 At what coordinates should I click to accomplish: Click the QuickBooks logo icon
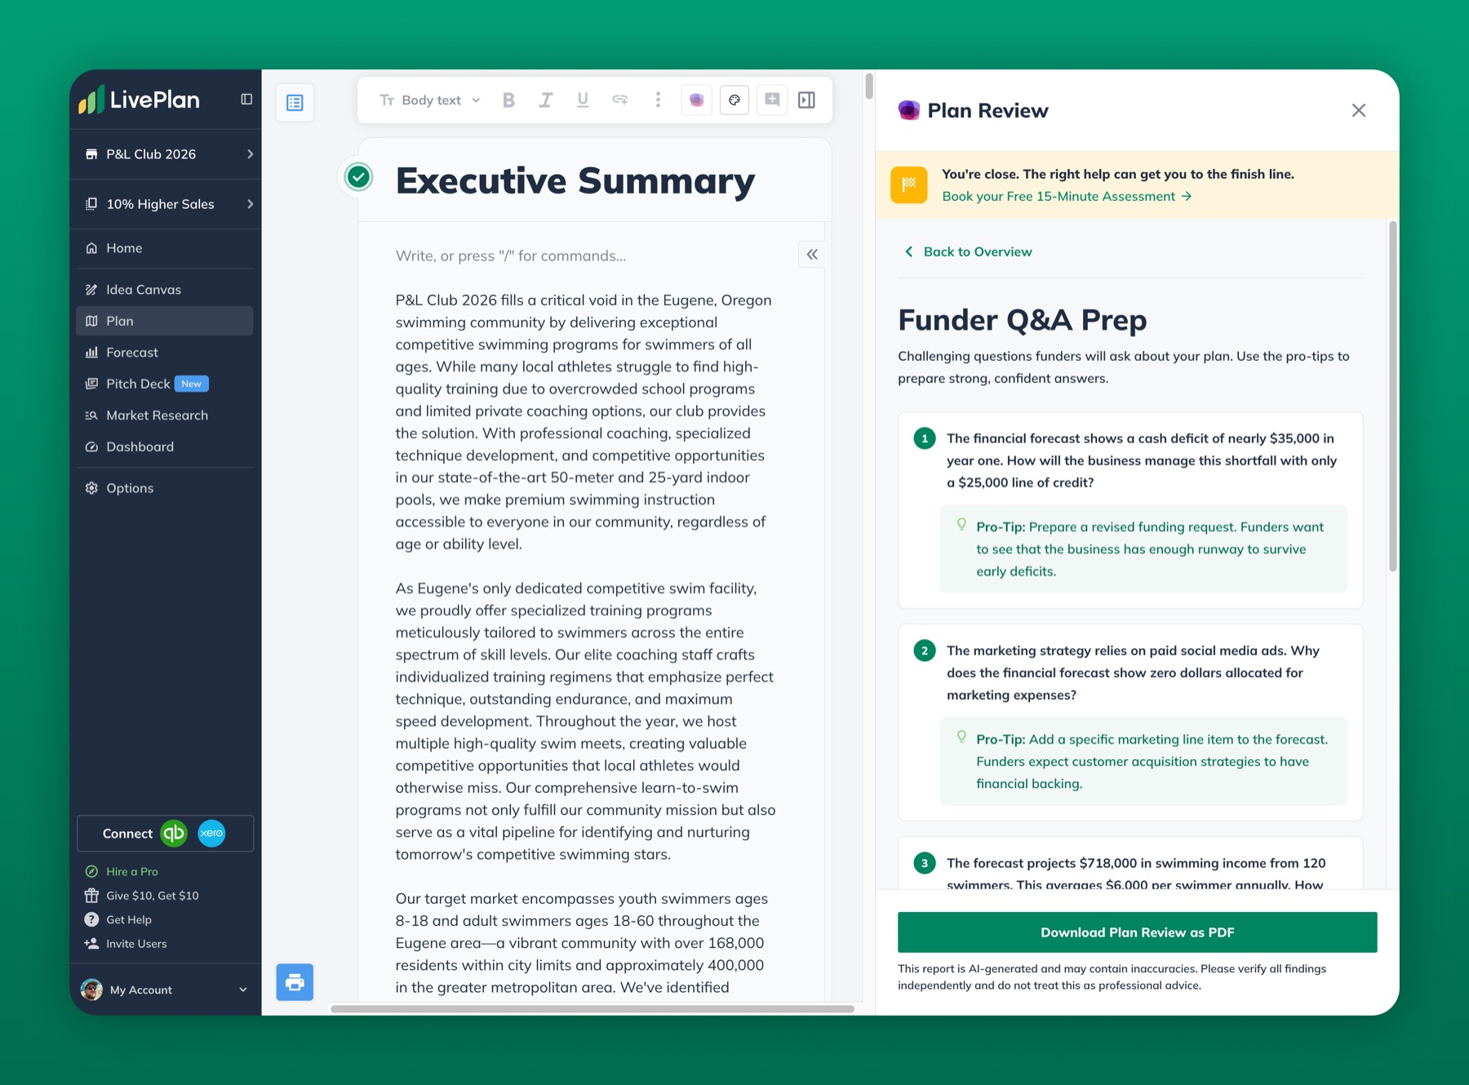coord(174,834)
